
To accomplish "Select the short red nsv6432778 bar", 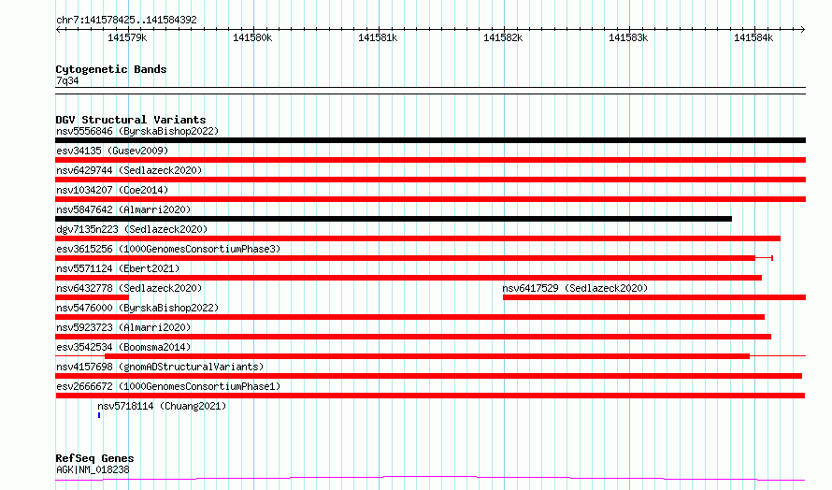I will point(92,297).
